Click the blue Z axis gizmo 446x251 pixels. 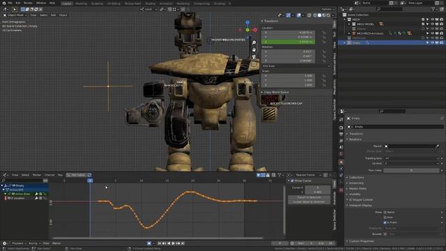[x=247, y=22]
